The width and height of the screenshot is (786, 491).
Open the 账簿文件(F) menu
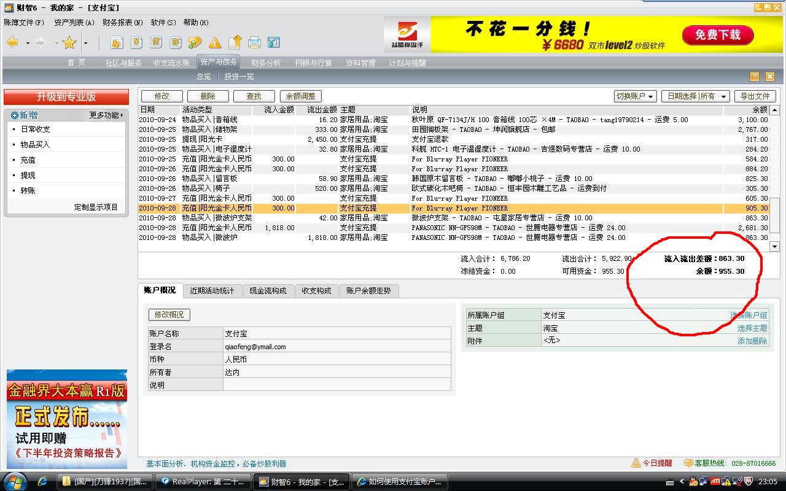pyautogui.click(x=24, y=23)
